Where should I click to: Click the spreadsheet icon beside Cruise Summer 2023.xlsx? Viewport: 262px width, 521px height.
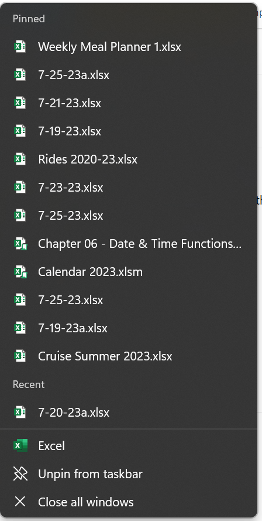[20, 356]
